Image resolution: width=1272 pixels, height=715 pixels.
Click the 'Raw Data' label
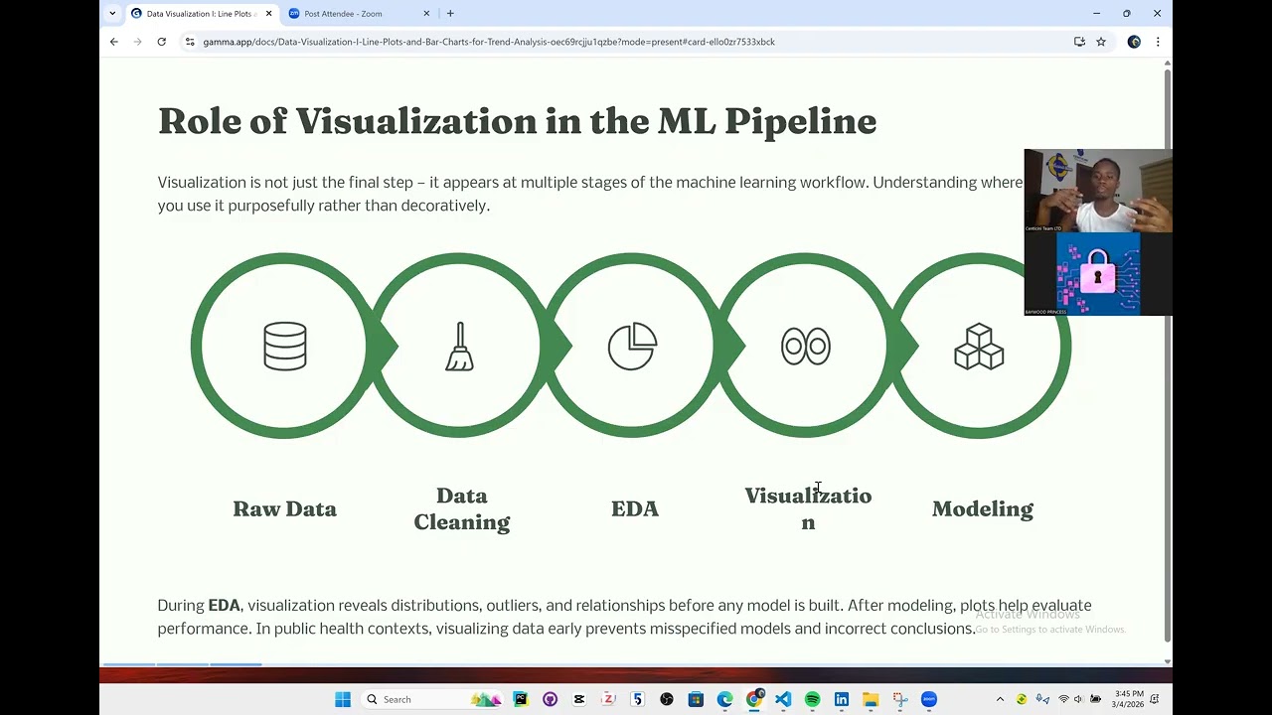click(x=284, y=508)
